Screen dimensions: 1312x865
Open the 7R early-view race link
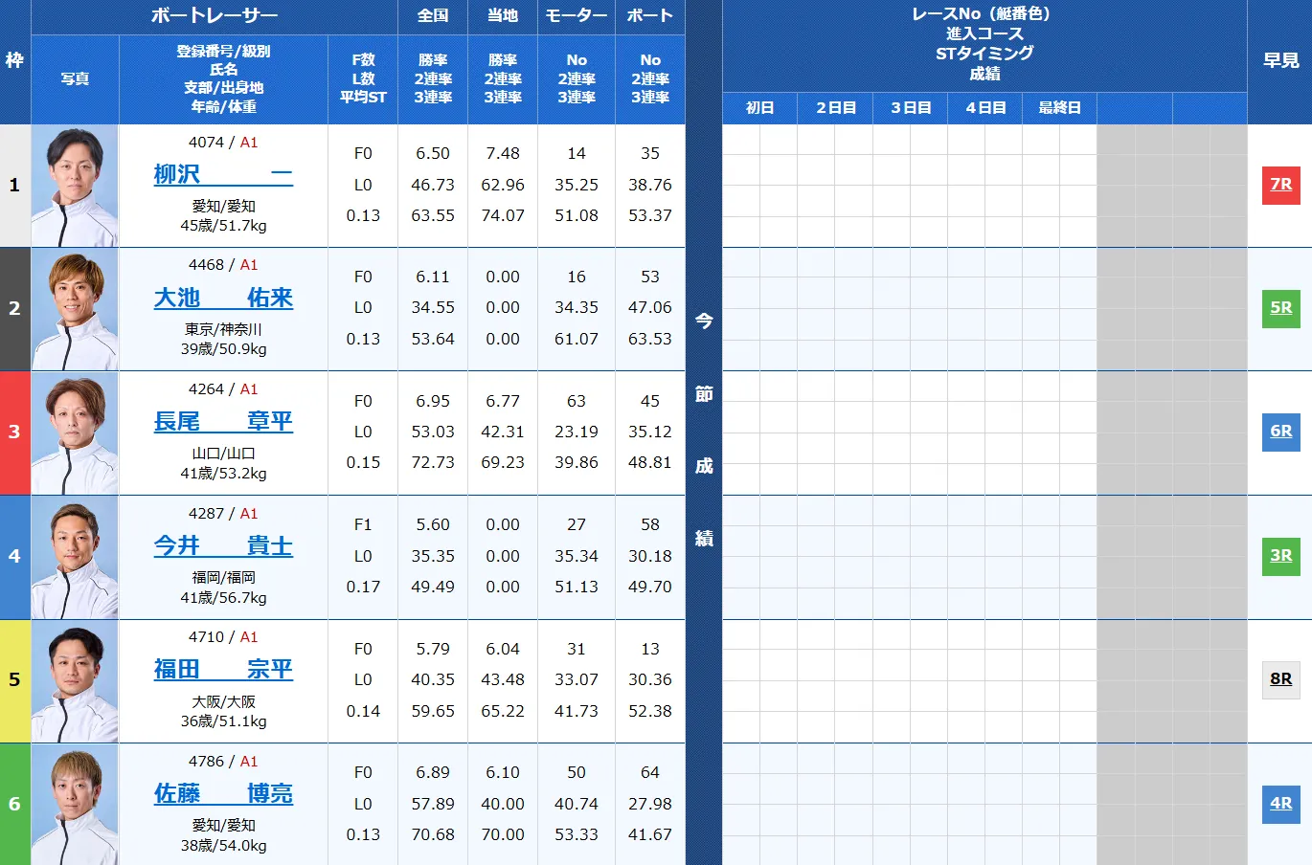pyautogui.click(x=1280, y=185)
